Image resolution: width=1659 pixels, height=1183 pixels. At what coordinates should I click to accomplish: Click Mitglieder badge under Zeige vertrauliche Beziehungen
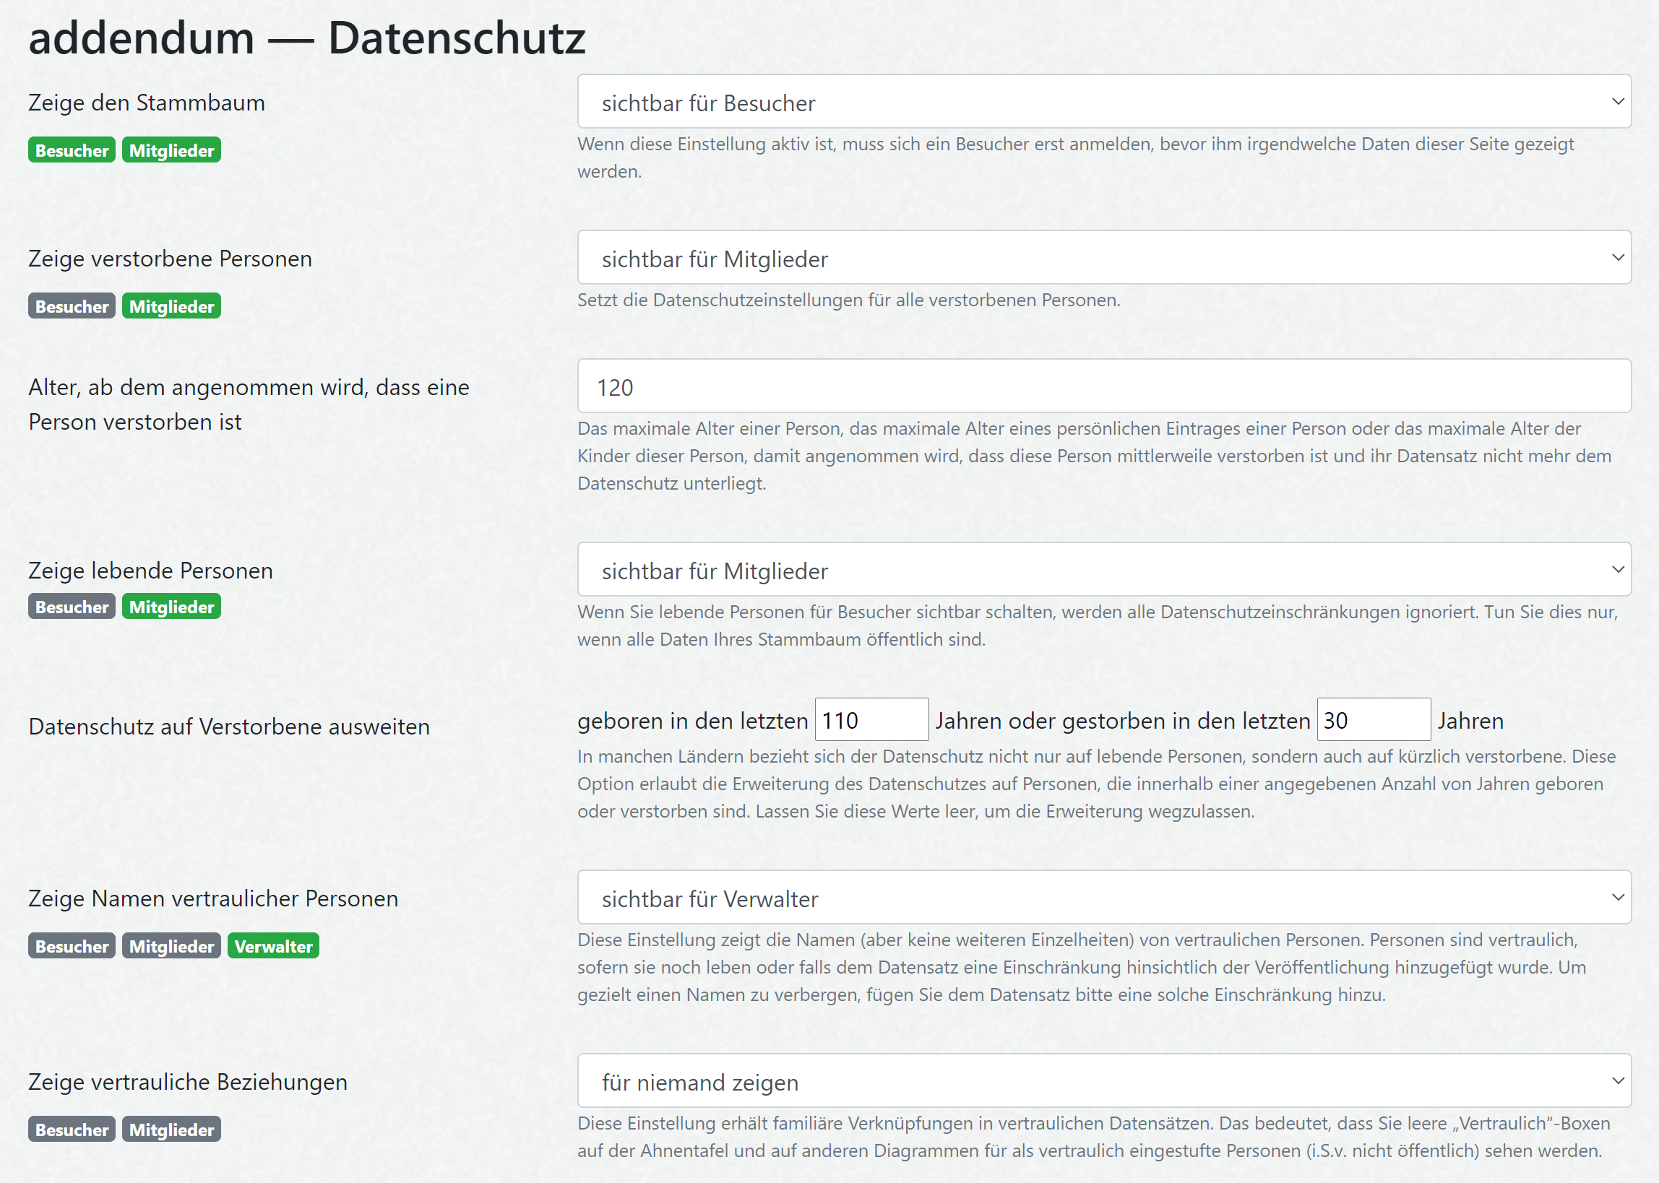tap(171, 1130)
